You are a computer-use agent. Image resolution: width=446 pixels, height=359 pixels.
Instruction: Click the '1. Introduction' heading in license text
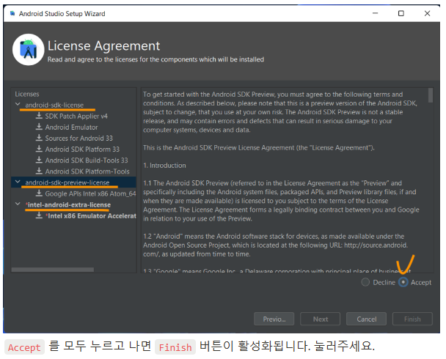(164, 166)
